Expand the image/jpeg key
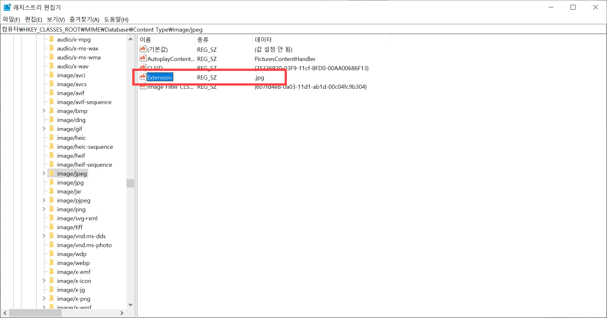The height and width of the screenshot is (318, 607). 44,173
